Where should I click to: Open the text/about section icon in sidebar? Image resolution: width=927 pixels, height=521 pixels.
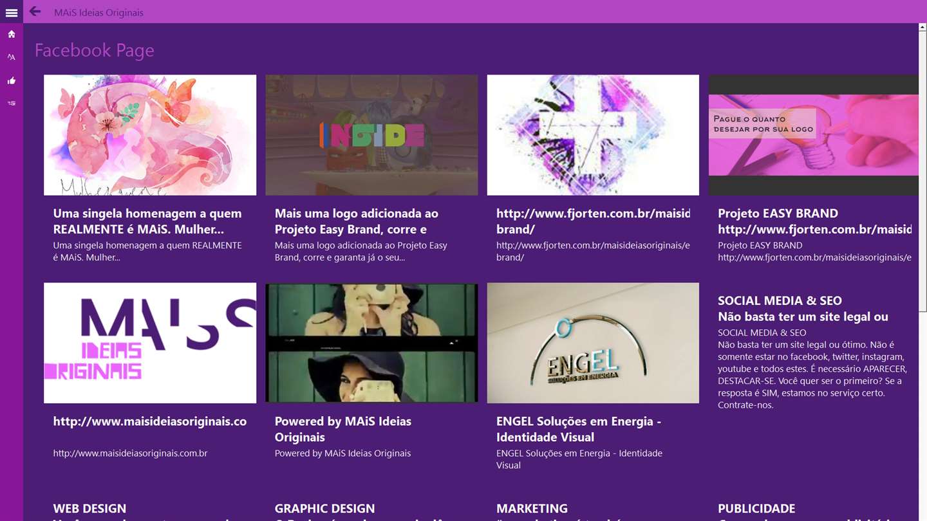click(x=12, y=57)
